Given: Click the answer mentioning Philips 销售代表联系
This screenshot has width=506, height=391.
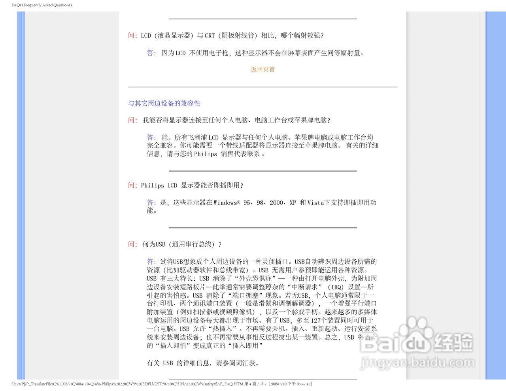Looking at the screenshot, I should coord(262,145).
